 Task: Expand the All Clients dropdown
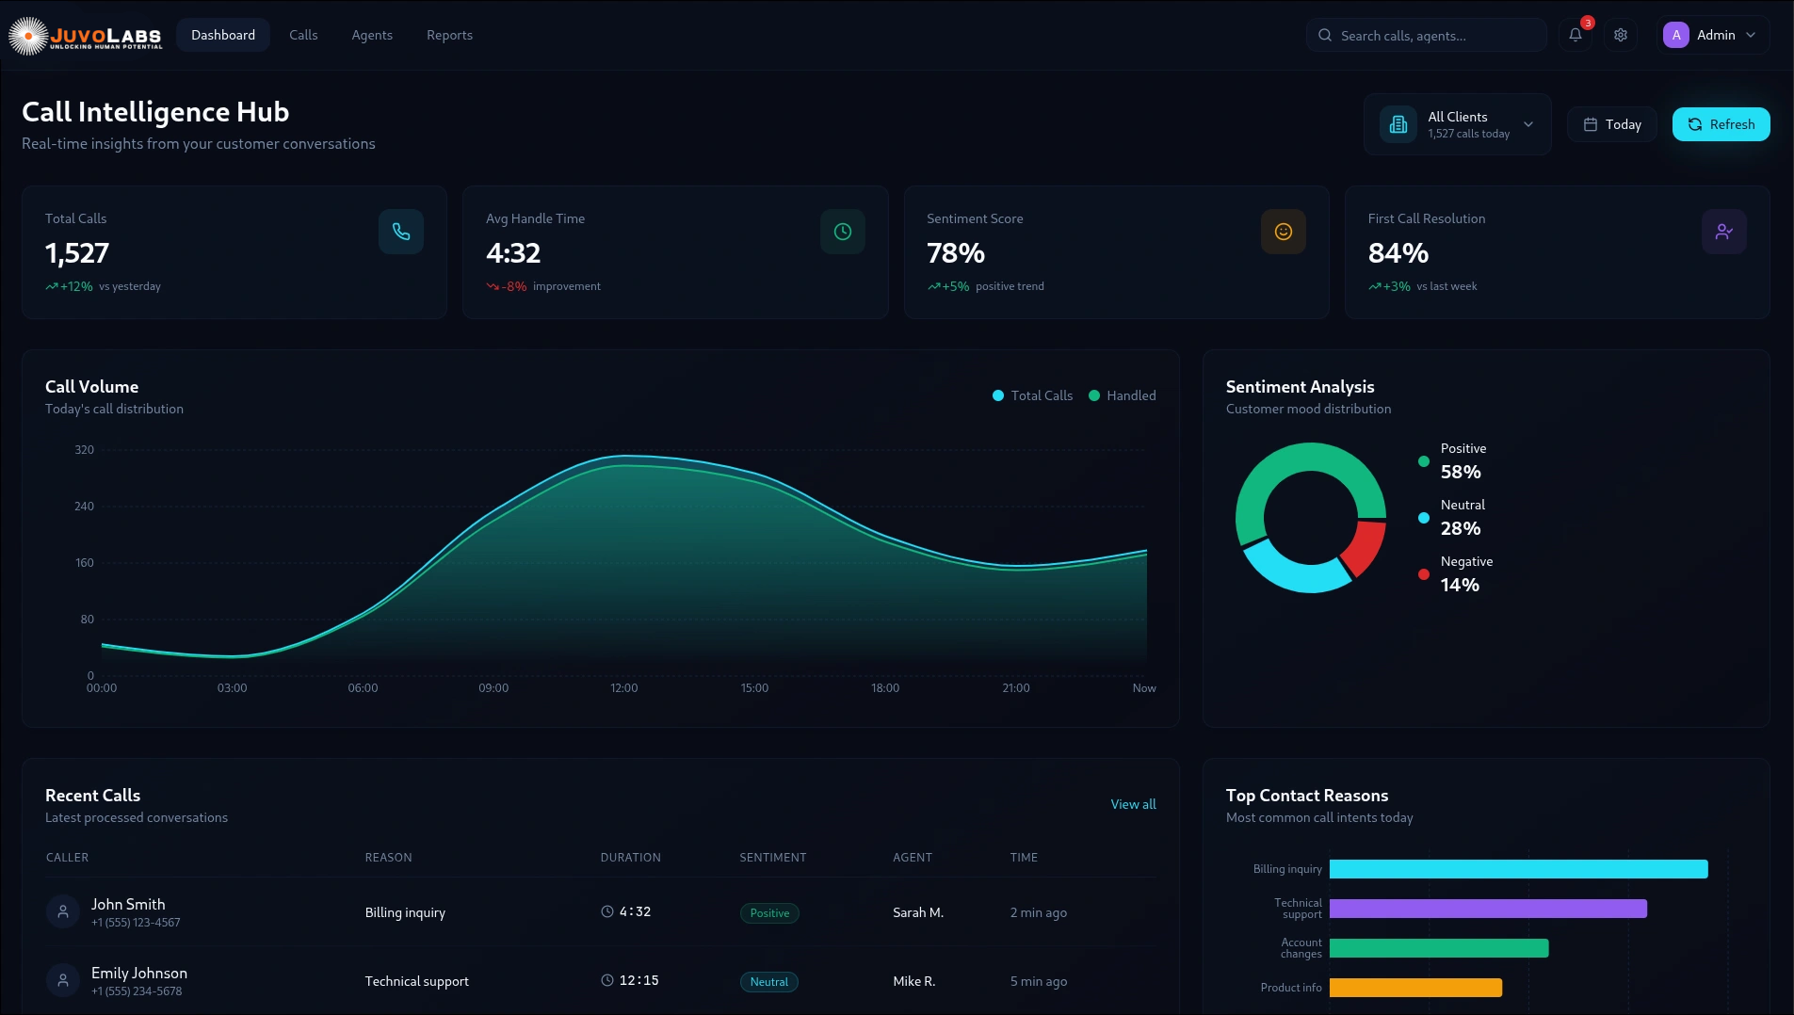1457,124
